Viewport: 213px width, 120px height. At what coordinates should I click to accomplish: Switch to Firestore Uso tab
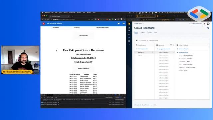point(155,32)
